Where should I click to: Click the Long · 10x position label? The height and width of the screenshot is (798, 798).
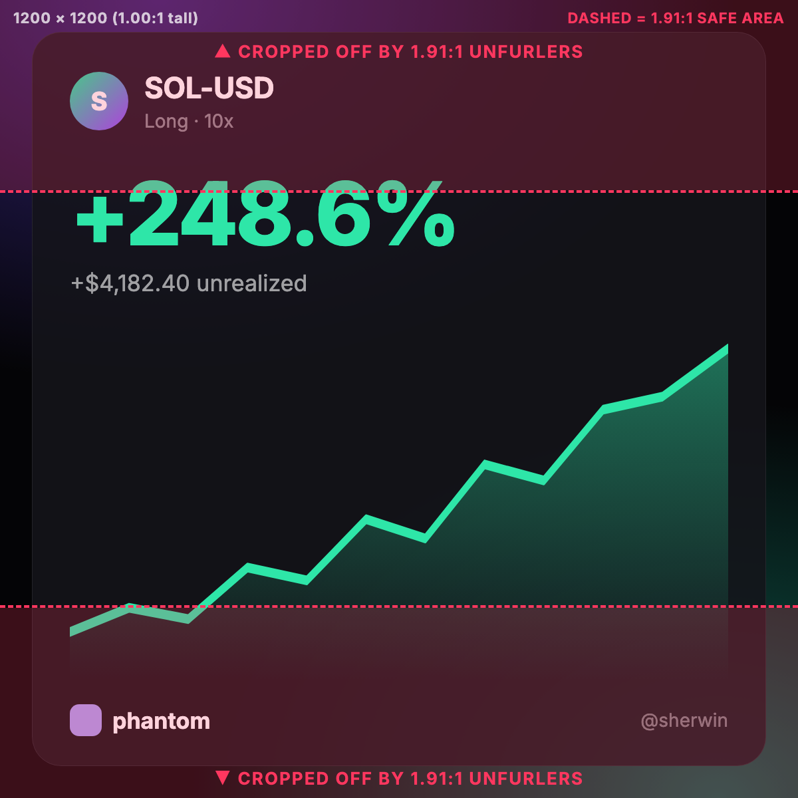[x=189, y=121]
